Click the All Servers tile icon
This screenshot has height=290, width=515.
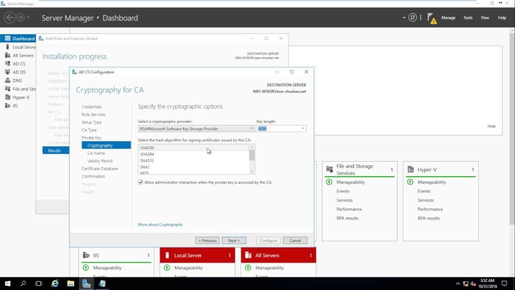(248, 255)
